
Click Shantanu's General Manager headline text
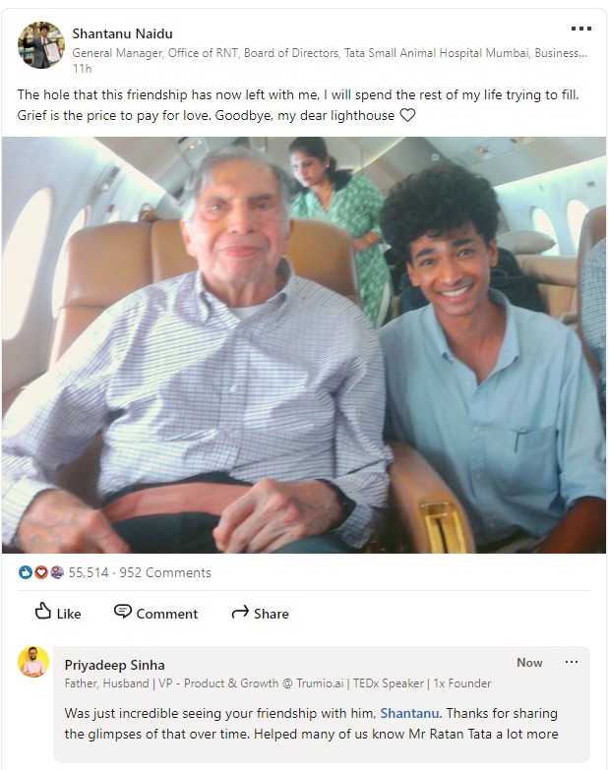tap(330, 53)
